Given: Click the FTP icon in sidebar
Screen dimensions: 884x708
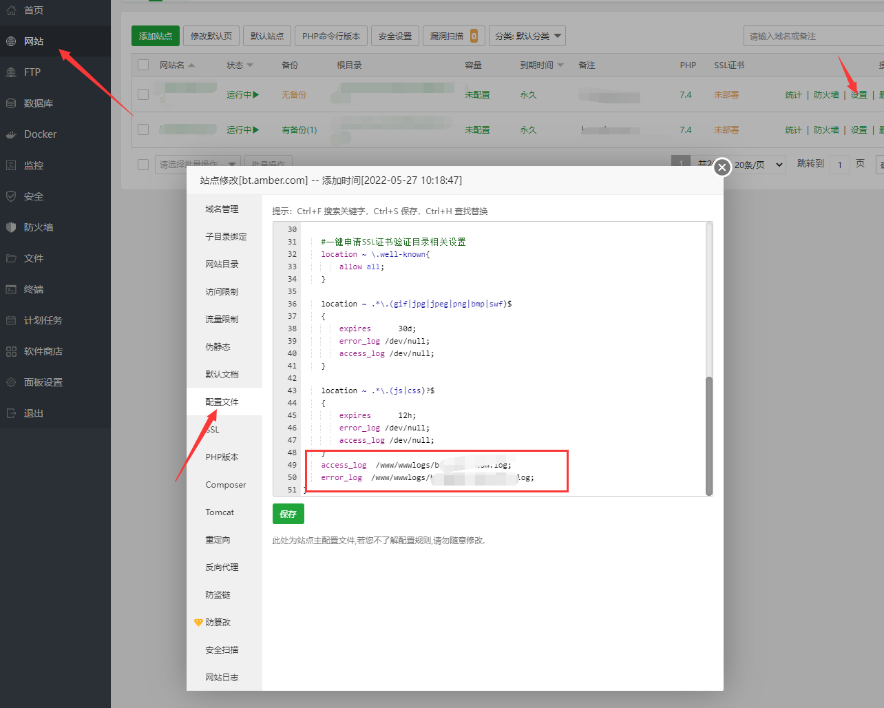Looking at the screenshot, I should 11,72.
